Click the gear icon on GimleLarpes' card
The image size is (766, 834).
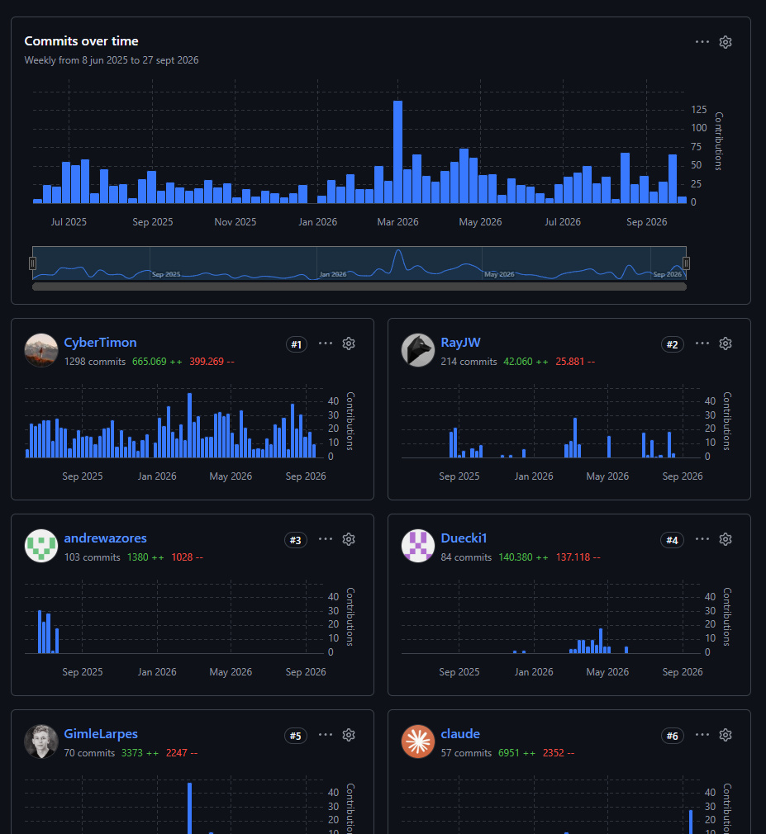(x=349, y=735)
